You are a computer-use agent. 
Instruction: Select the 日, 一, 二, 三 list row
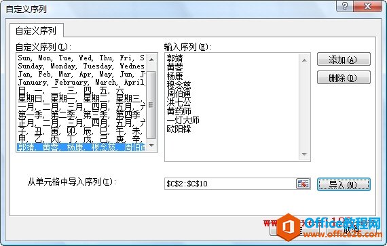[x=81, y=90]
